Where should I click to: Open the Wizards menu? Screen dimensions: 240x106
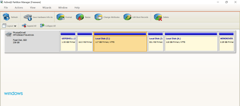(47, 8)
